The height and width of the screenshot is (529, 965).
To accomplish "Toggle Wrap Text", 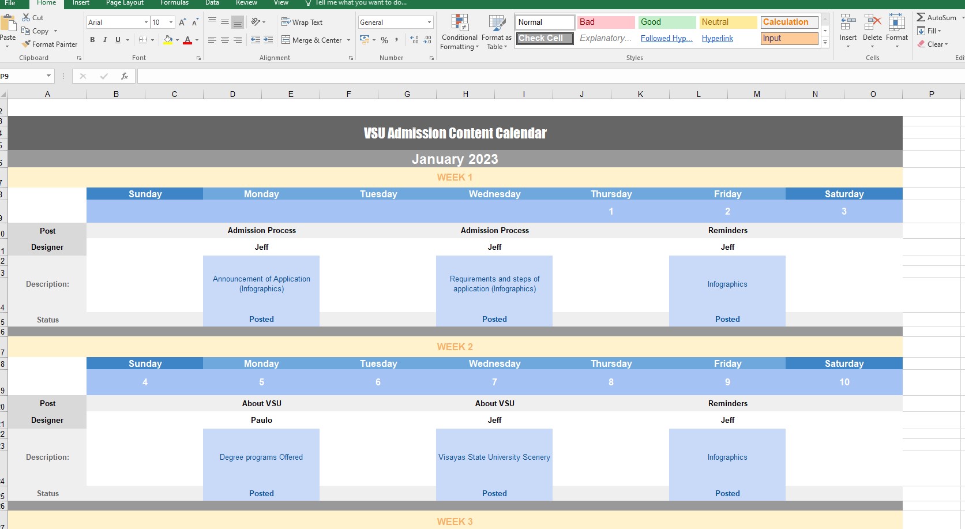I will pyautogui.click(x=302, y=22).
